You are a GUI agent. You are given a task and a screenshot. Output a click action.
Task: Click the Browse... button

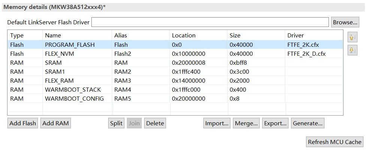pos(345,22)
